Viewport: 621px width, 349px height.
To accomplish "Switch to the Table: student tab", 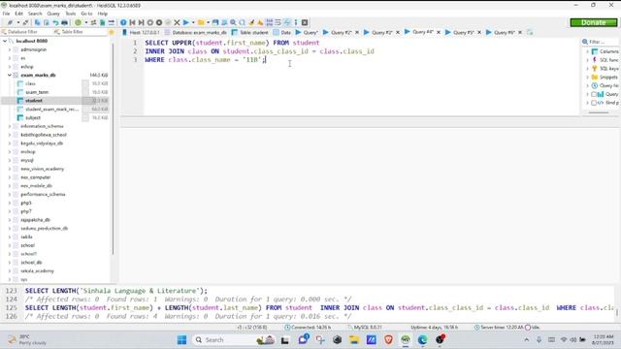I will pos(250,32).
